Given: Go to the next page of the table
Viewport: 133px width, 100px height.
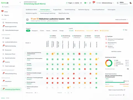Looking at the screenshot, I should pyautogui.click(x=71, y=93).
